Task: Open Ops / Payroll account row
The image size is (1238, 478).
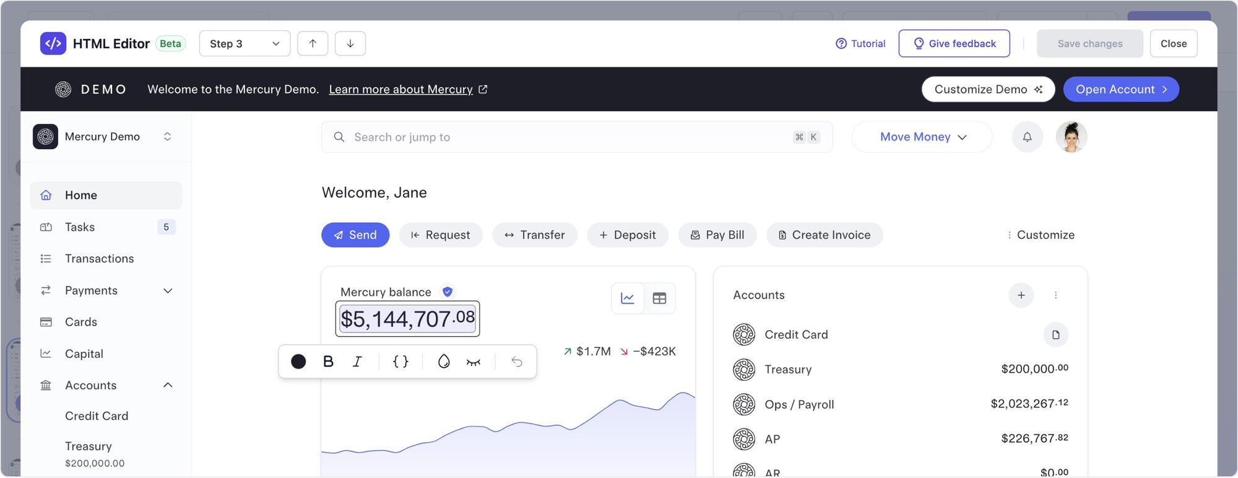Action: point(901,404)
